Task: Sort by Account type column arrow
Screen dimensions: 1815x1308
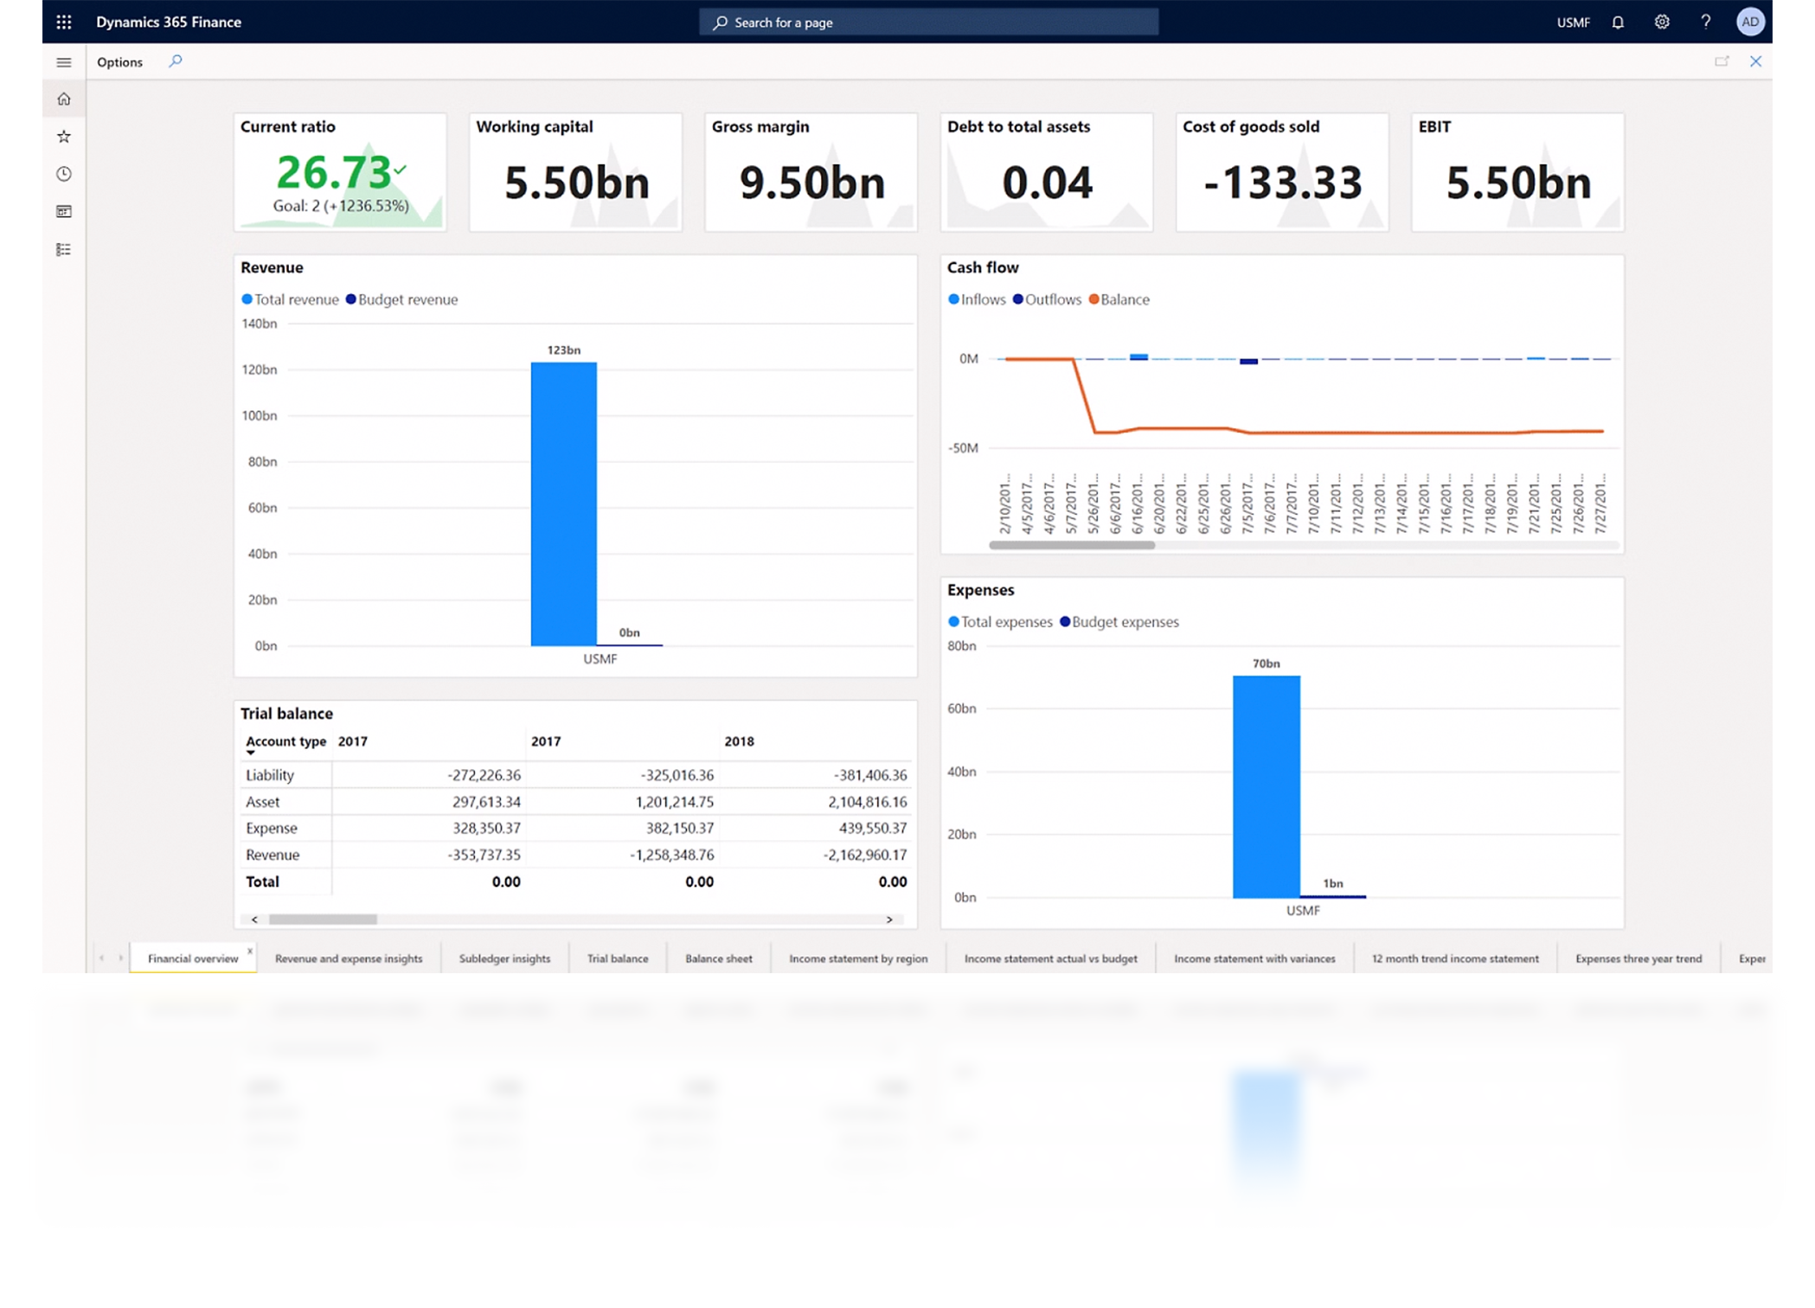Action: click(x=251, y=753)
